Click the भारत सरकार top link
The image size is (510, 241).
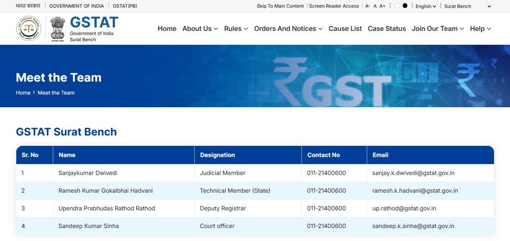pos(28,6)
